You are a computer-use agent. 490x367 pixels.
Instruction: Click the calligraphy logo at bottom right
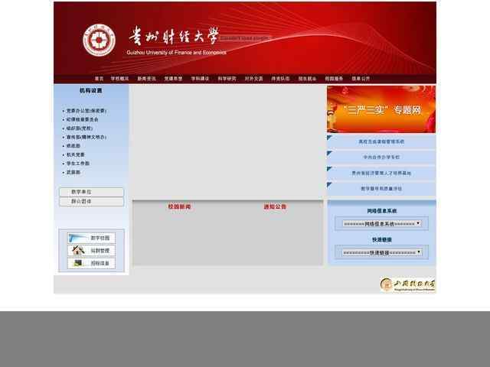[x=407, y=284]
